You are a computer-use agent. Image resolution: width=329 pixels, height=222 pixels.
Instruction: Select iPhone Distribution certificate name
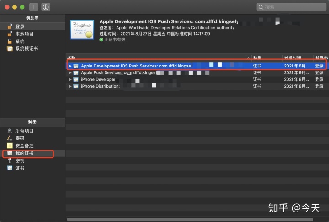100,86
